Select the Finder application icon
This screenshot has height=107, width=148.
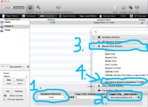coord(2,31)
